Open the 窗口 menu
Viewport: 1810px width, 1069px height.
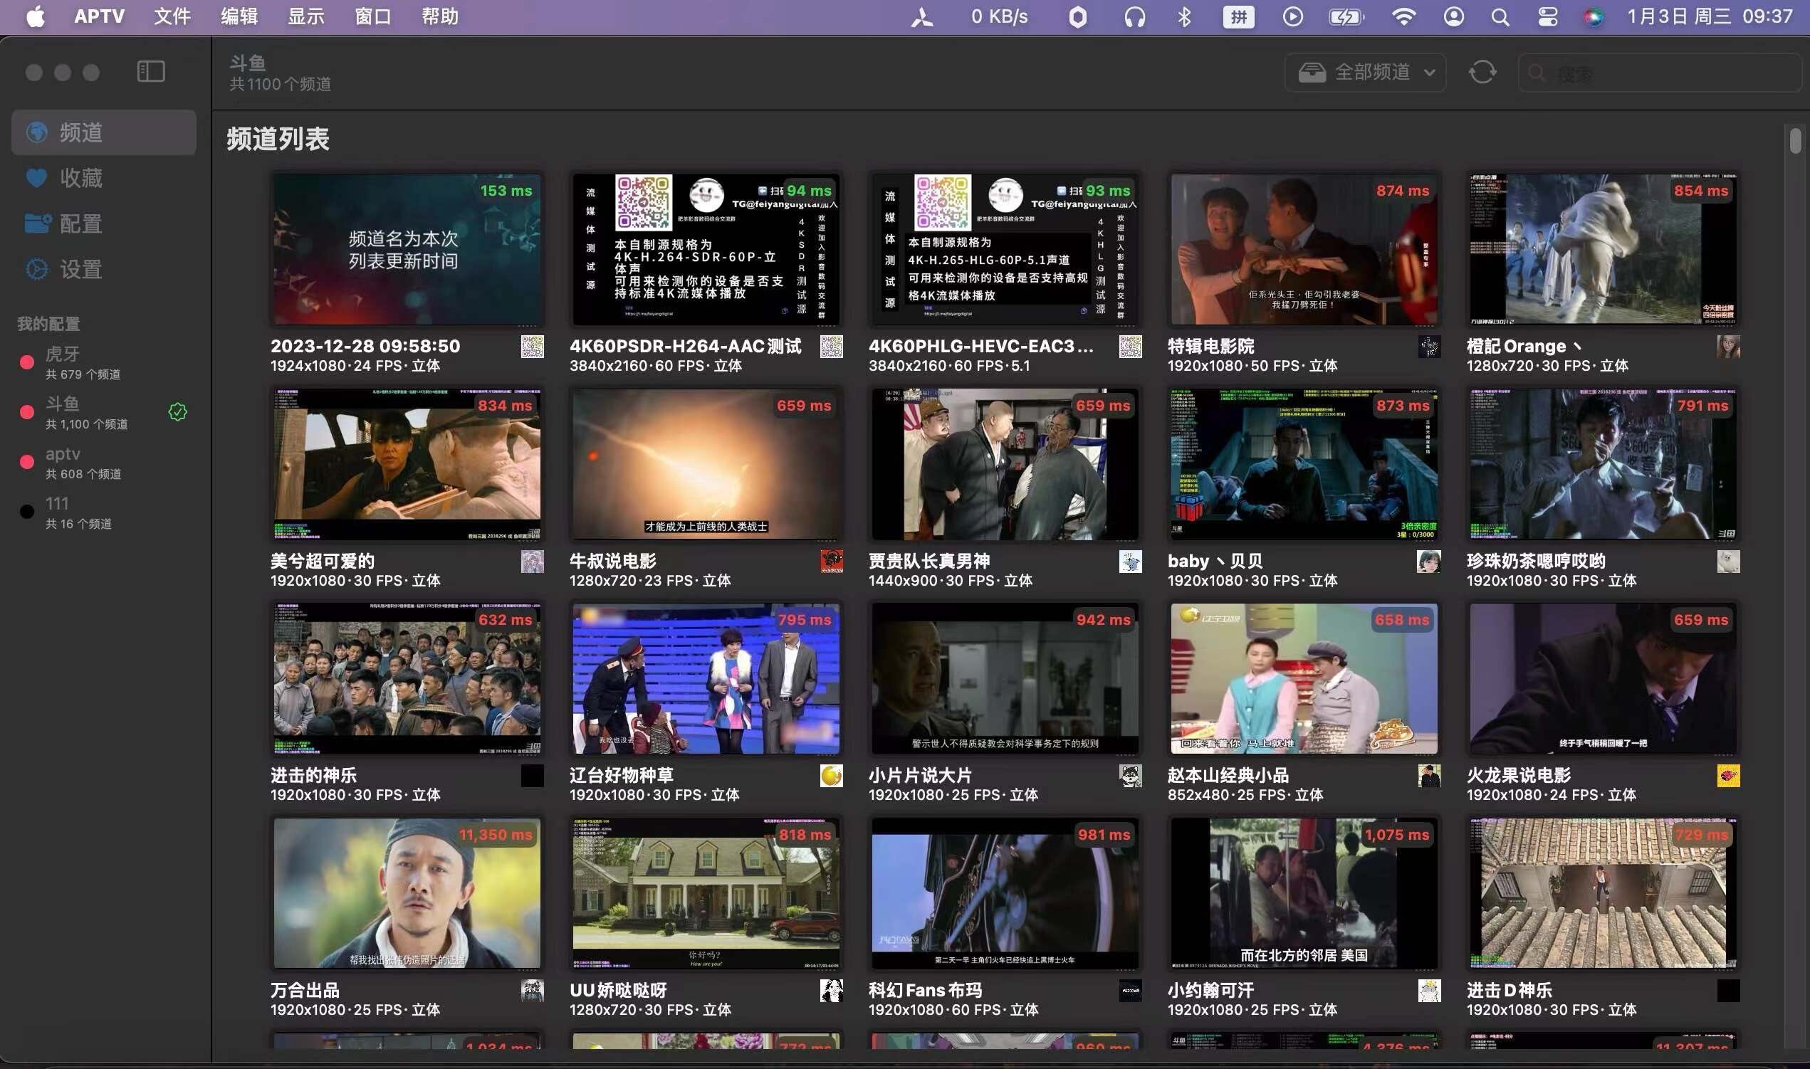pos(373,16)
